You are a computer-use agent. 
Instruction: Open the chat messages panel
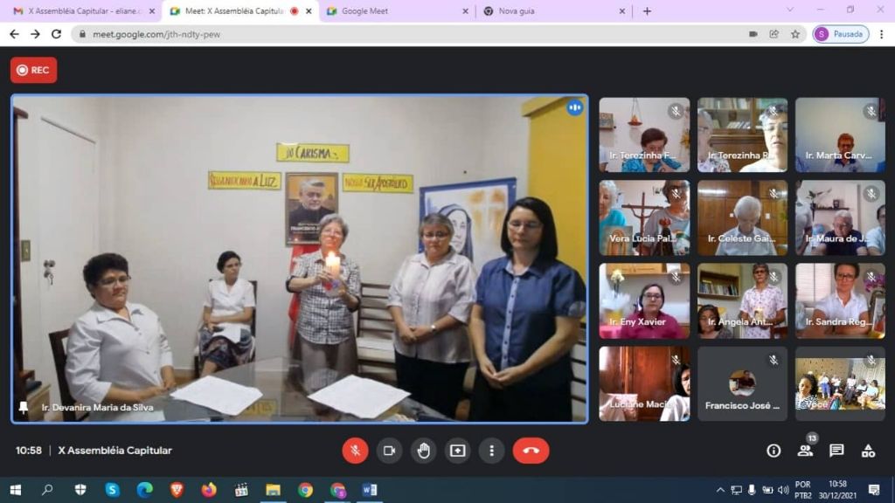(x=836, y=451)
